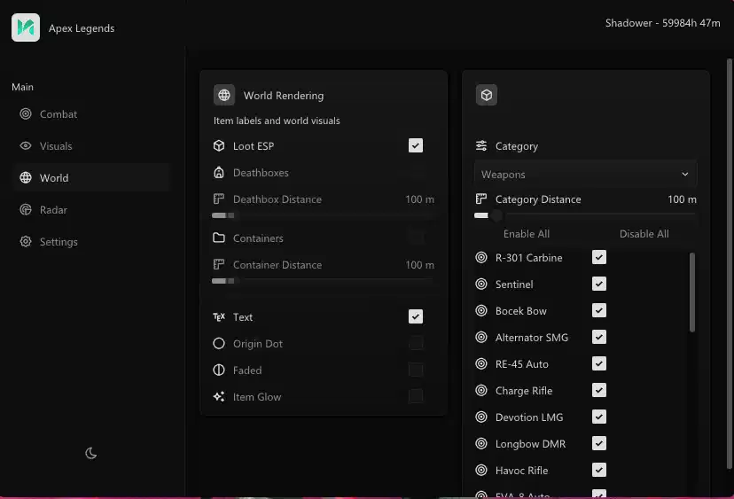Click the World Rendering globe icon
734x499 pixels.
coord(224,95)
